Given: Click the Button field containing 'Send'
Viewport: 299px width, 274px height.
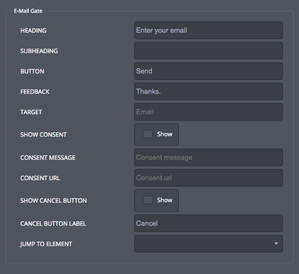Looking at the screenshot, I should pyautogui.click(x=208, y=71).
